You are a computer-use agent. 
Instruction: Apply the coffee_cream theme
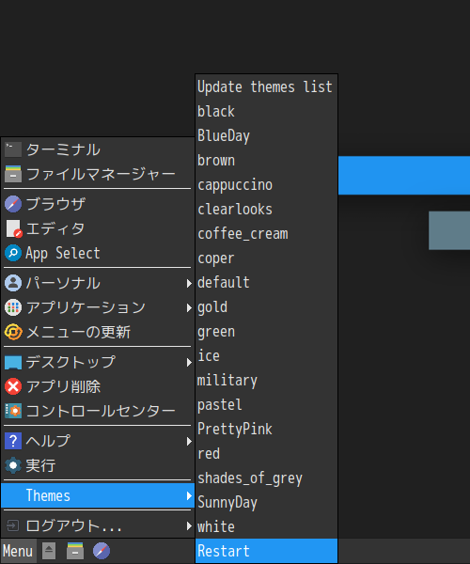(266, 234)
